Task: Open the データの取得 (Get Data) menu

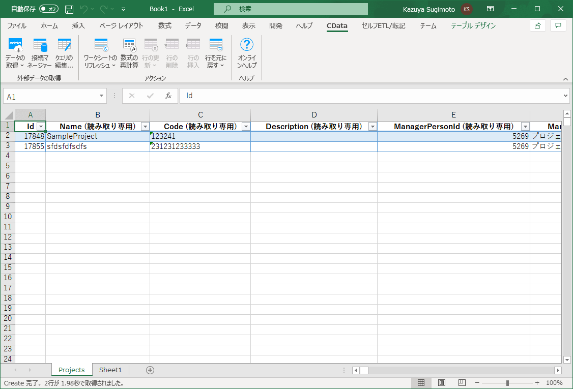Action: (15, 53)
